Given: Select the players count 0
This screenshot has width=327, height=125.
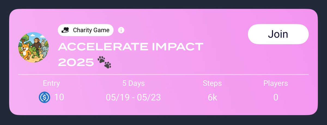Looking at the screenshot, I should tap(276, 97).
